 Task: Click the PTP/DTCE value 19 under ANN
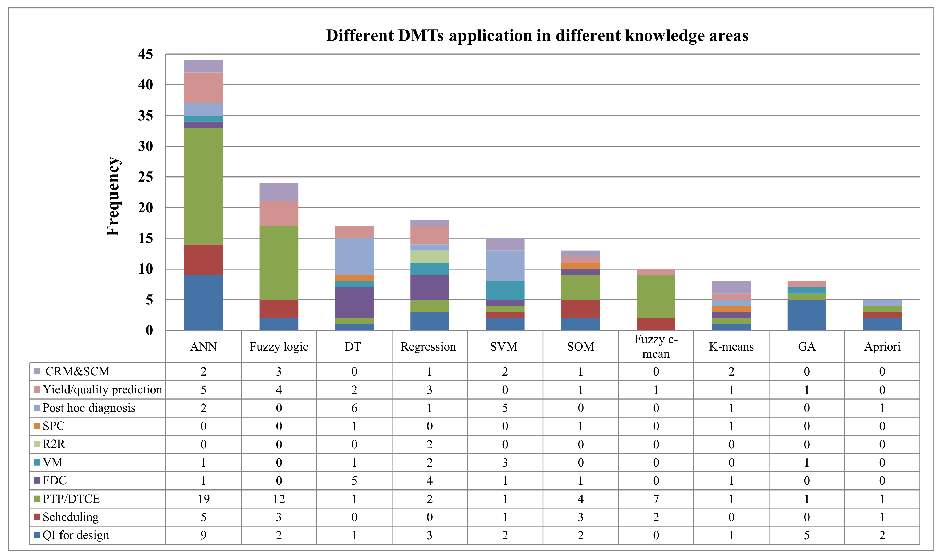[x=203, y=499]
